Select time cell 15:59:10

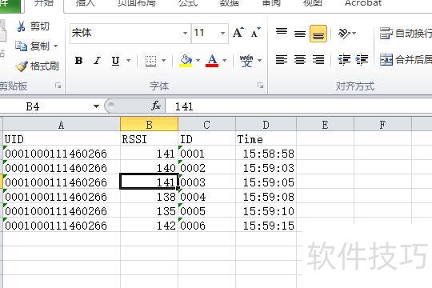point(266,211)
